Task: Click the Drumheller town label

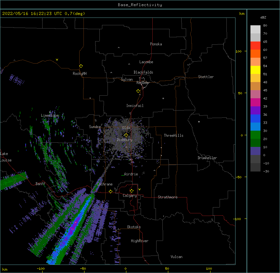Action: tap(207, 158)
